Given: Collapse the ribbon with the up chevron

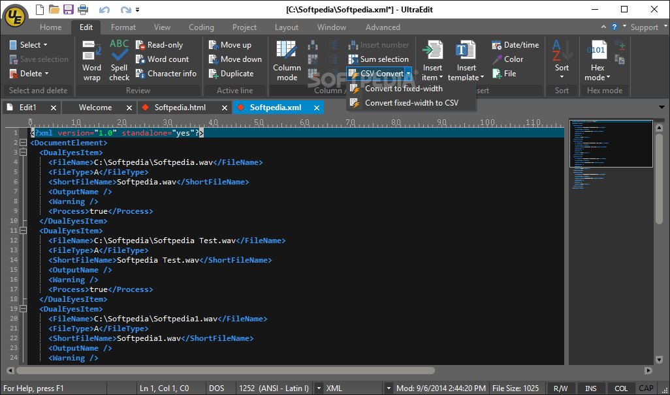Looking at the screenshot, I should tap(603, 27).
